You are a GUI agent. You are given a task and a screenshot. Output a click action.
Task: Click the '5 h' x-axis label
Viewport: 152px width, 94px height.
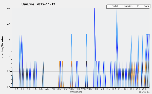point(41,89)
